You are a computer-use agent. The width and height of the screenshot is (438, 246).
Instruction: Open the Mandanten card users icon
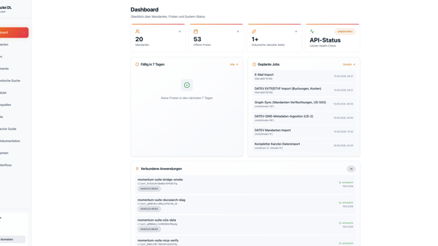pyautogui.click(x=138, y=31)
